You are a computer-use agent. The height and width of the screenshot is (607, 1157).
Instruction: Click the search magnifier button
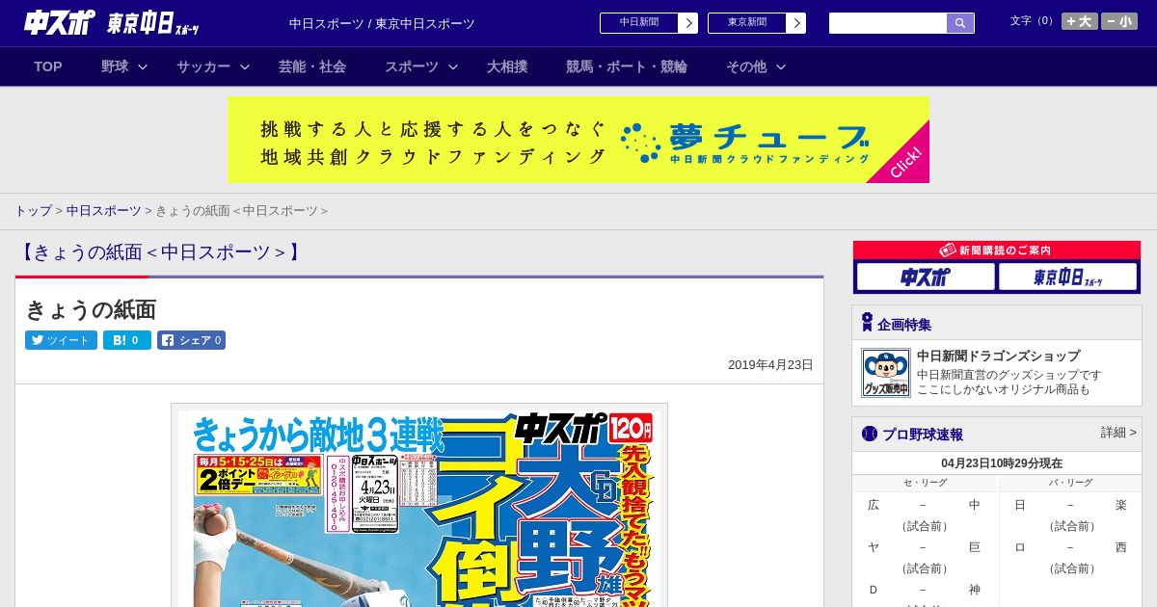(960, 23)
